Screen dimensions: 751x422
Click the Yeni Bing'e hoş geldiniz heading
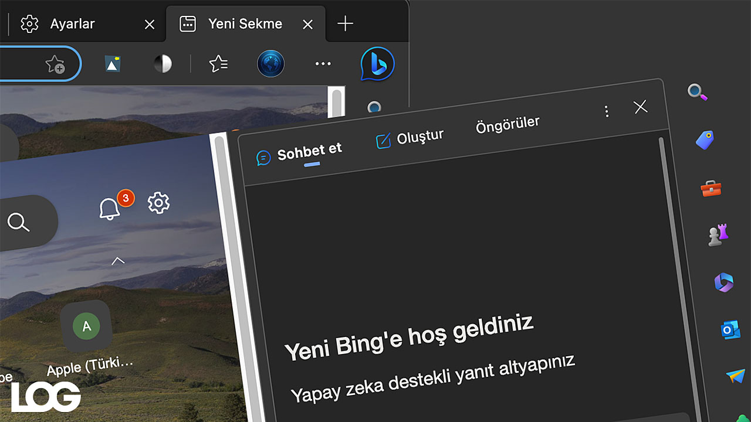tap(409, 338)
